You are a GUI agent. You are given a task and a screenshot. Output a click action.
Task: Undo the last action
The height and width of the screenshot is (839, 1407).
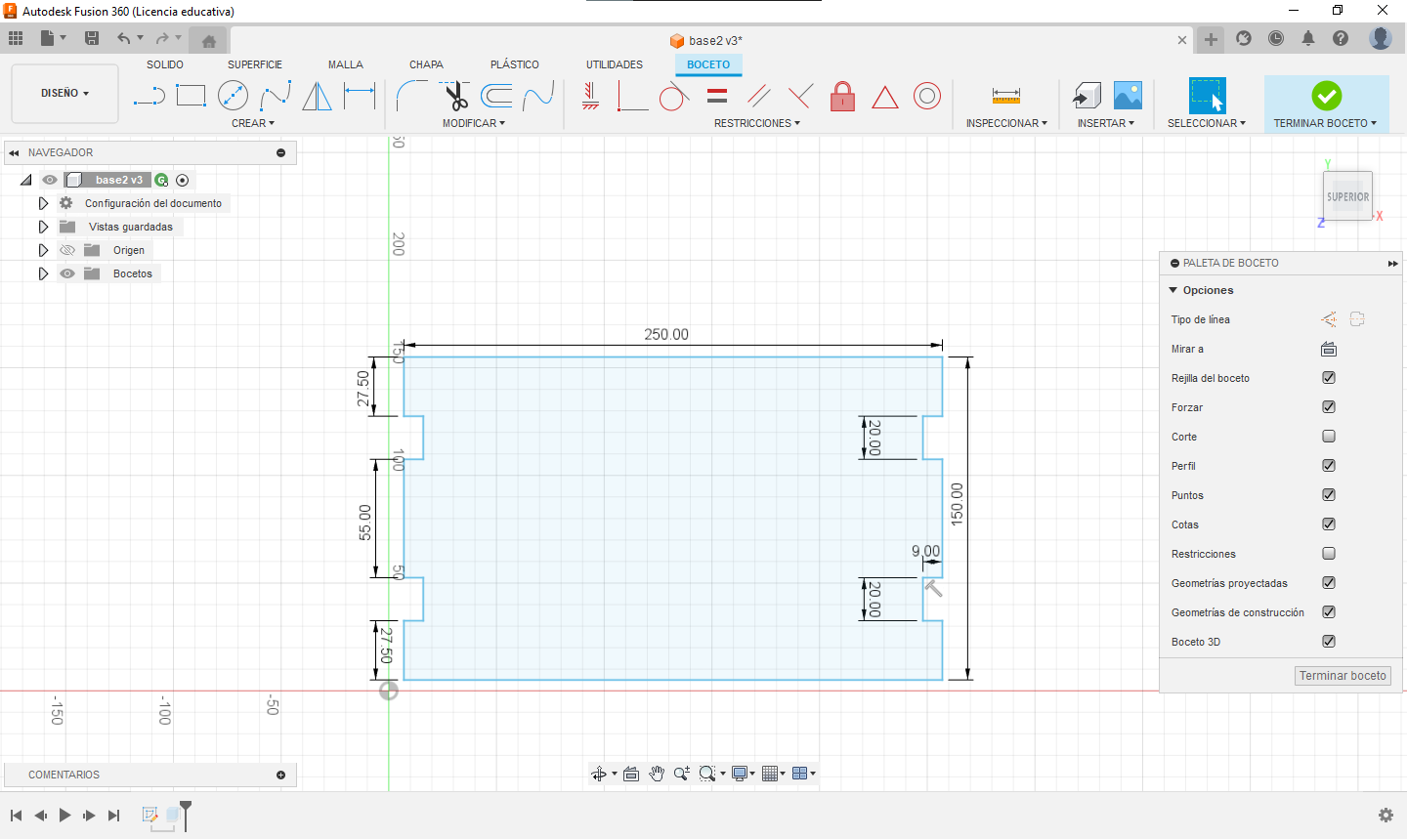124,38
